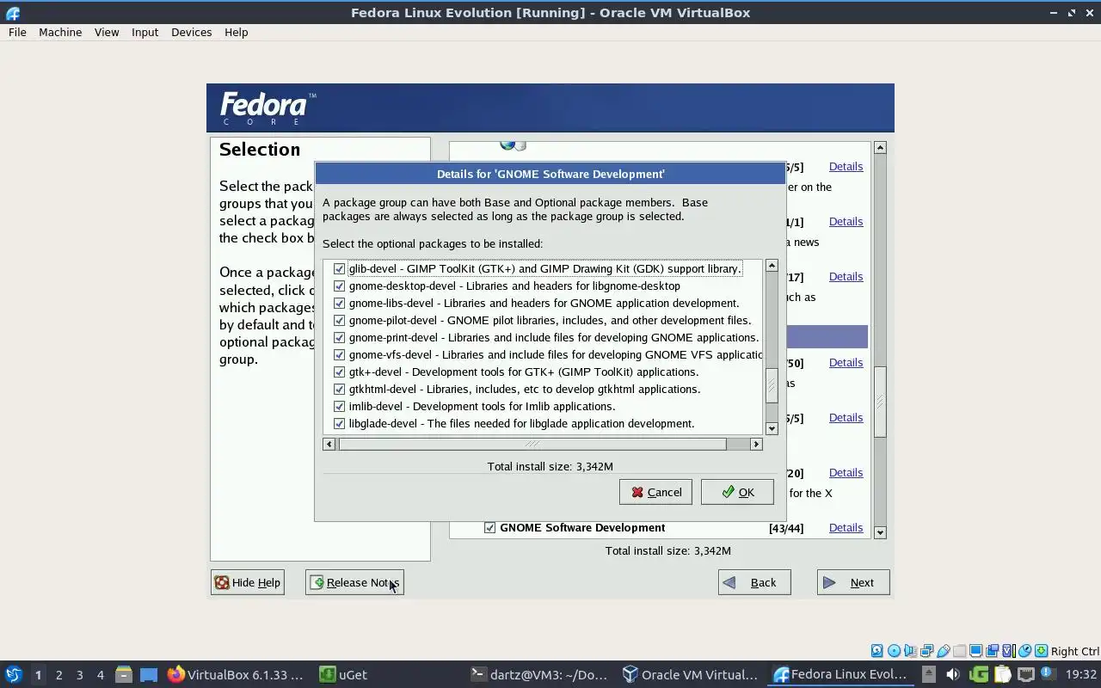Uncheck the gnome-desktop-devel package
This screenshot has width=1101, height=688.
[339, 286]
